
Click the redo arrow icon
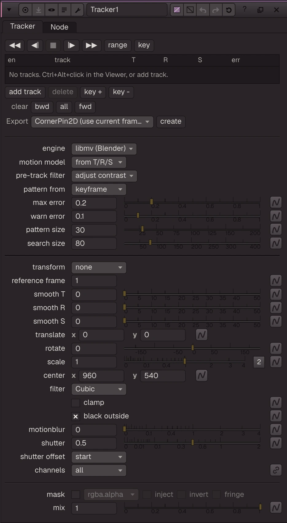click(x=216, y=10)
